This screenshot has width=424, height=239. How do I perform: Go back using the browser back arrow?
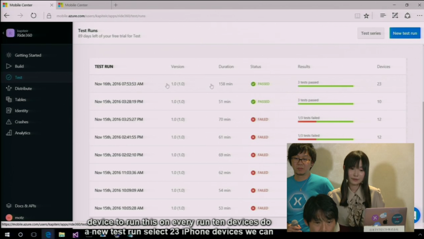7,16
